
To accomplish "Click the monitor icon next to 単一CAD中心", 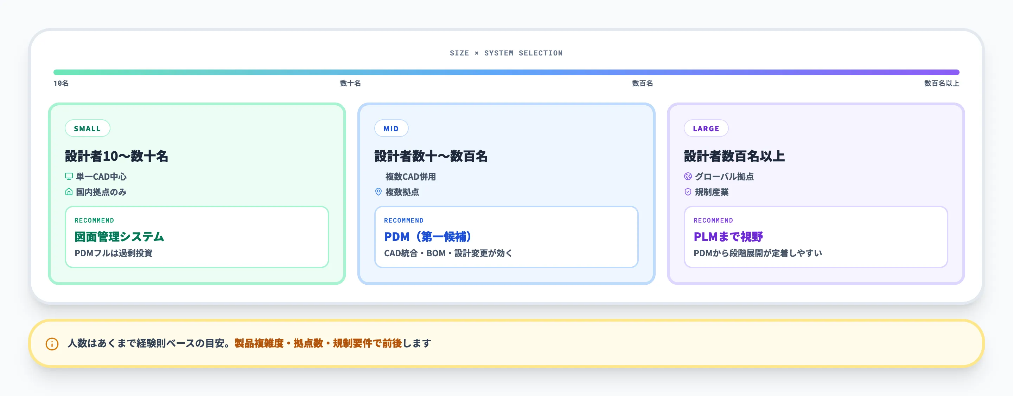I will pyautogui.click(x=69, y=177).
